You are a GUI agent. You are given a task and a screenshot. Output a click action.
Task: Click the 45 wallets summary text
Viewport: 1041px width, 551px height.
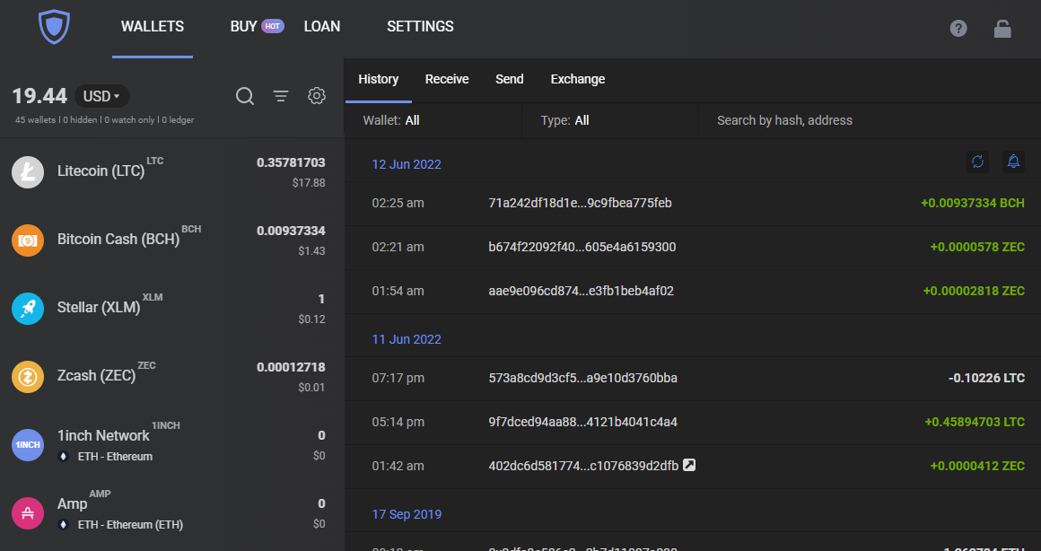(x=36, y=120)
